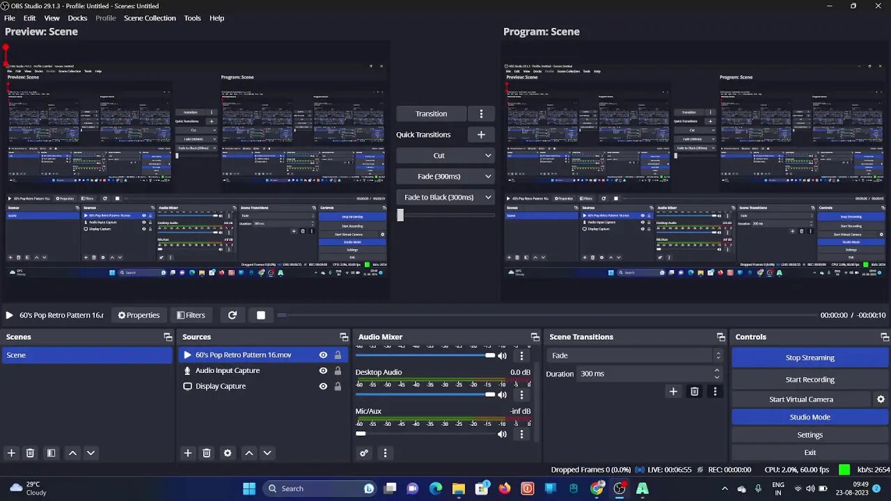Undock the Sources panel using float icon

point(344,337)
